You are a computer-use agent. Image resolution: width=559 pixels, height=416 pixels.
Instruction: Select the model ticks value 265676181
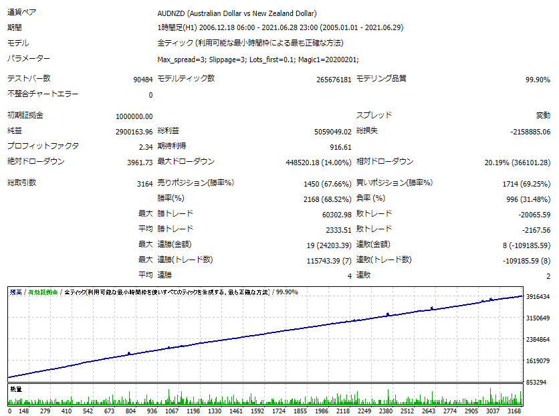(x=334, y=80)
